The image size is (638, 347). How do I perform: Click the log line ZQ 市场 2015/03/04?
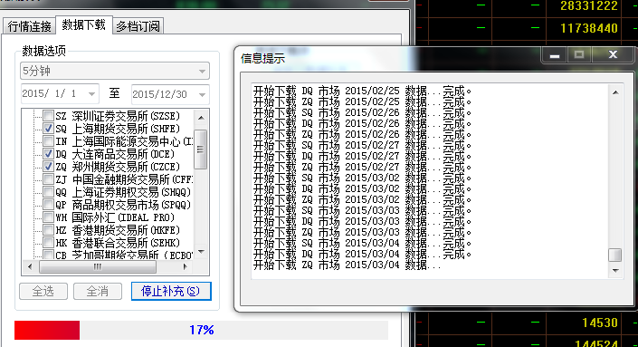348,265
